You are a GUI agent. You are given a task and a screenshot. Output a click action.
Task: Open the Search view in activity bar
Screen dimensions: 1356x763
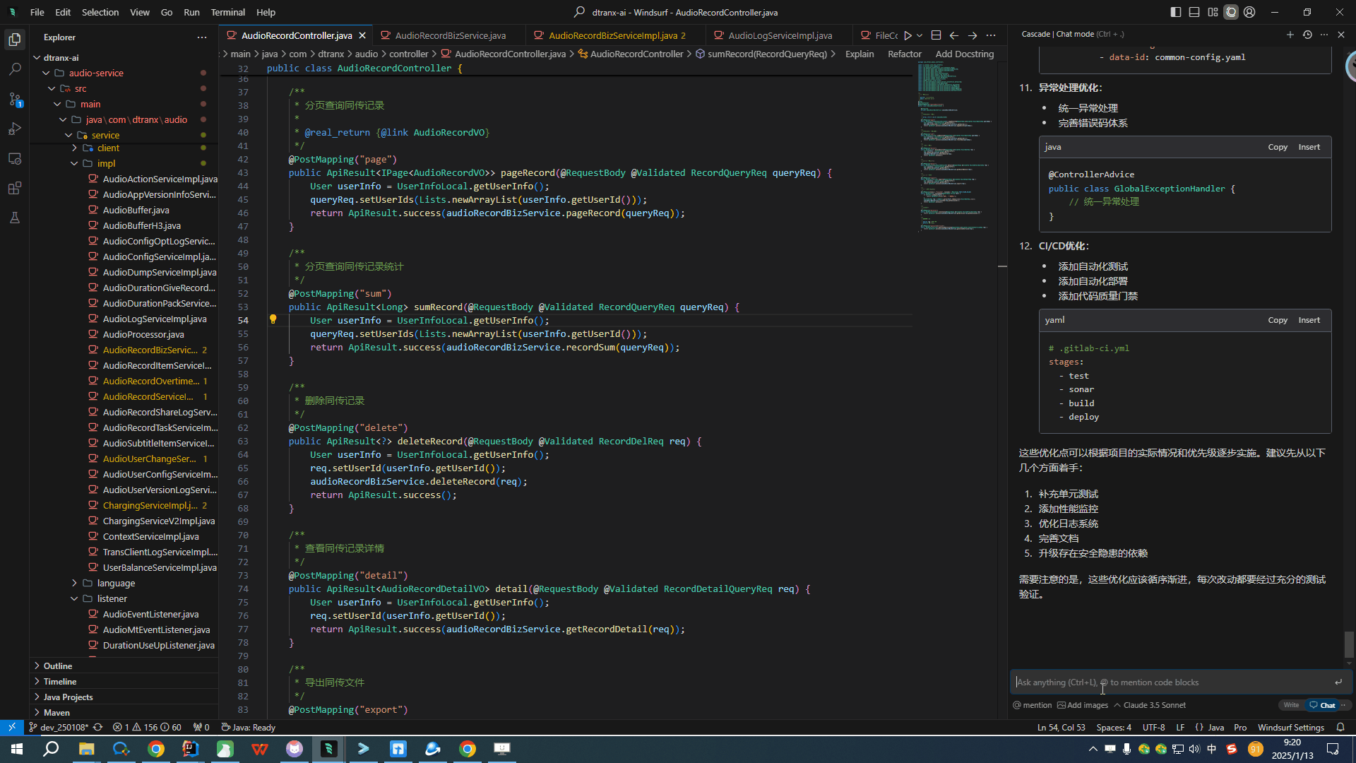(15, 69)
